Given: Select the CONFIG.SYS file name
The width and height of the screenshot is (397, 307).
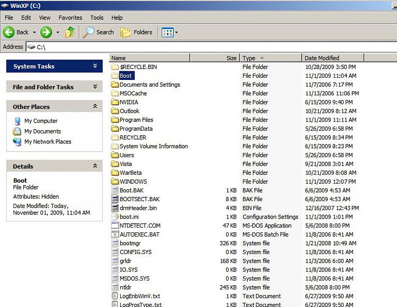Looking at the screenshot, I should tap(136, 252).
